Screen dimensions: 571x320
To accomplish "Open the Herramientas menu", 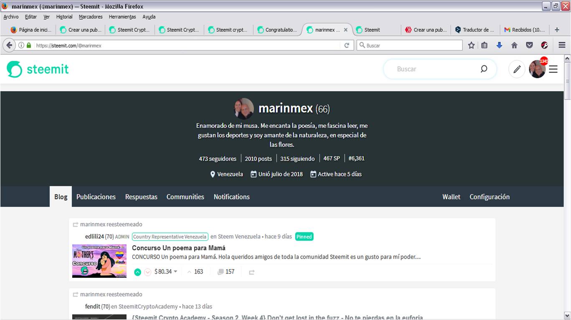I will coord(122,17).
